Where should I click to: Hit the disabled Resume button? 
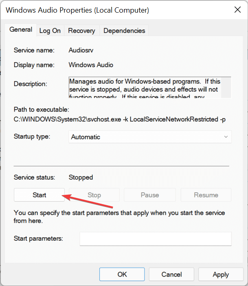tap(206, 195)
